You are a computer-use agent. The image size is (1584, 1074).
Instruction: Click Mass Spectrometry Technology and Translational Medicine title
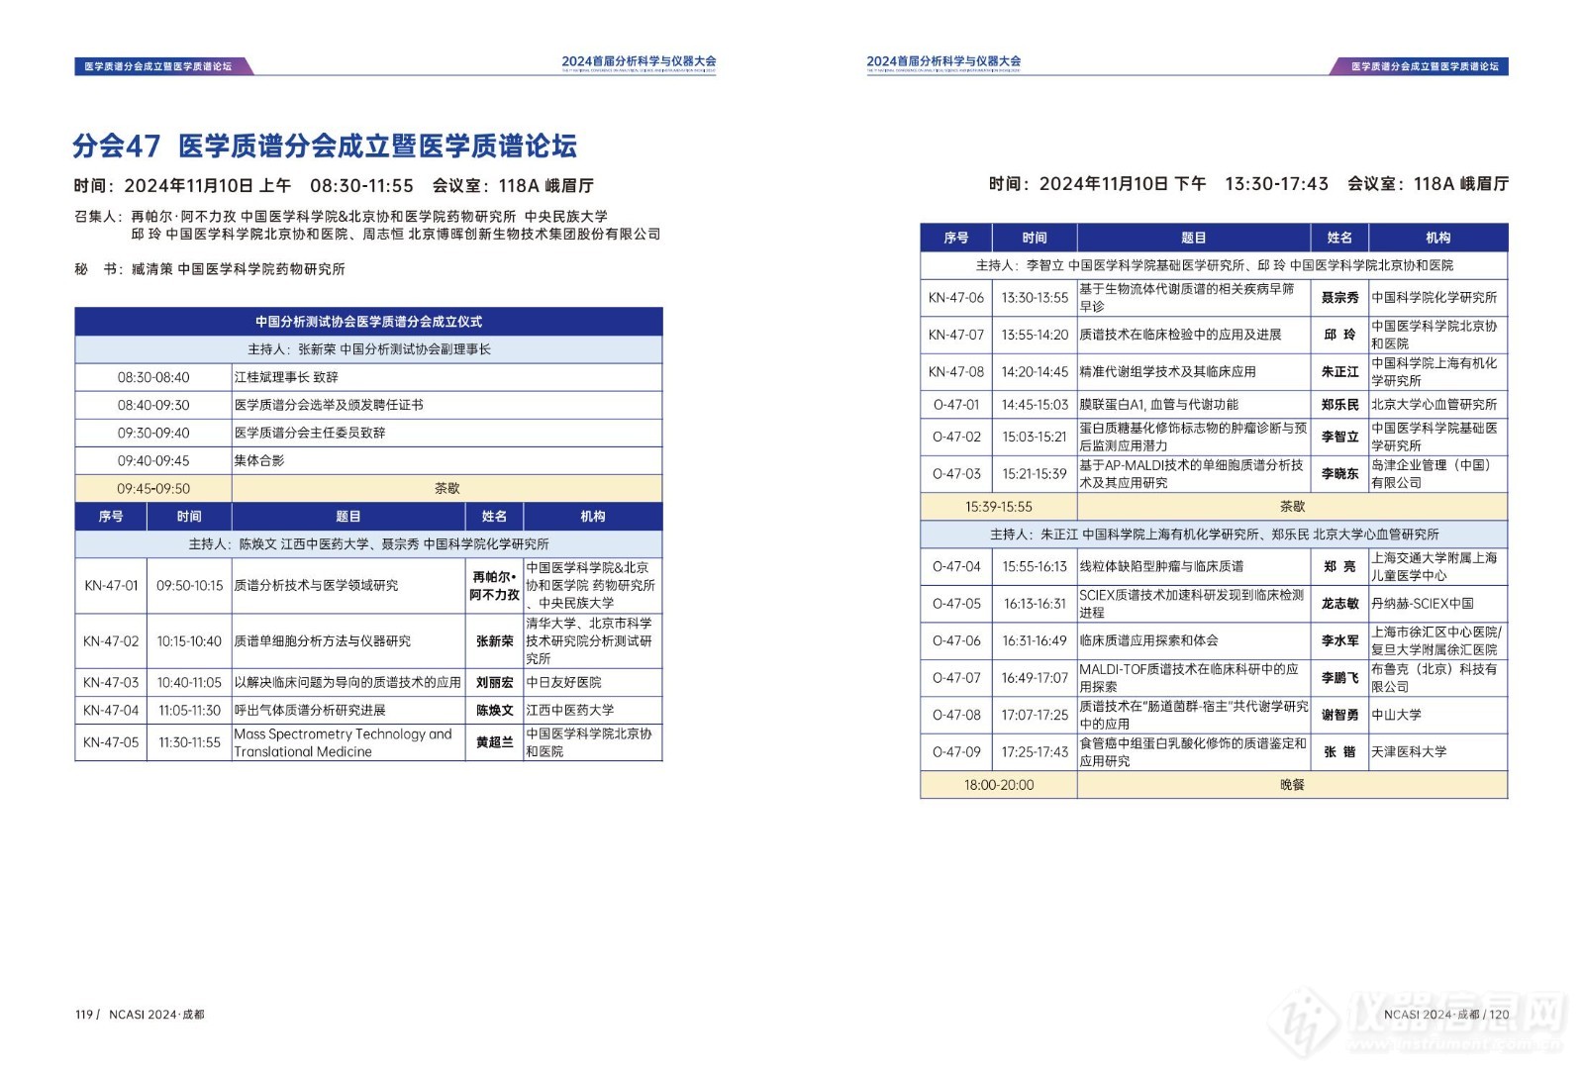[x=343, y=742]
